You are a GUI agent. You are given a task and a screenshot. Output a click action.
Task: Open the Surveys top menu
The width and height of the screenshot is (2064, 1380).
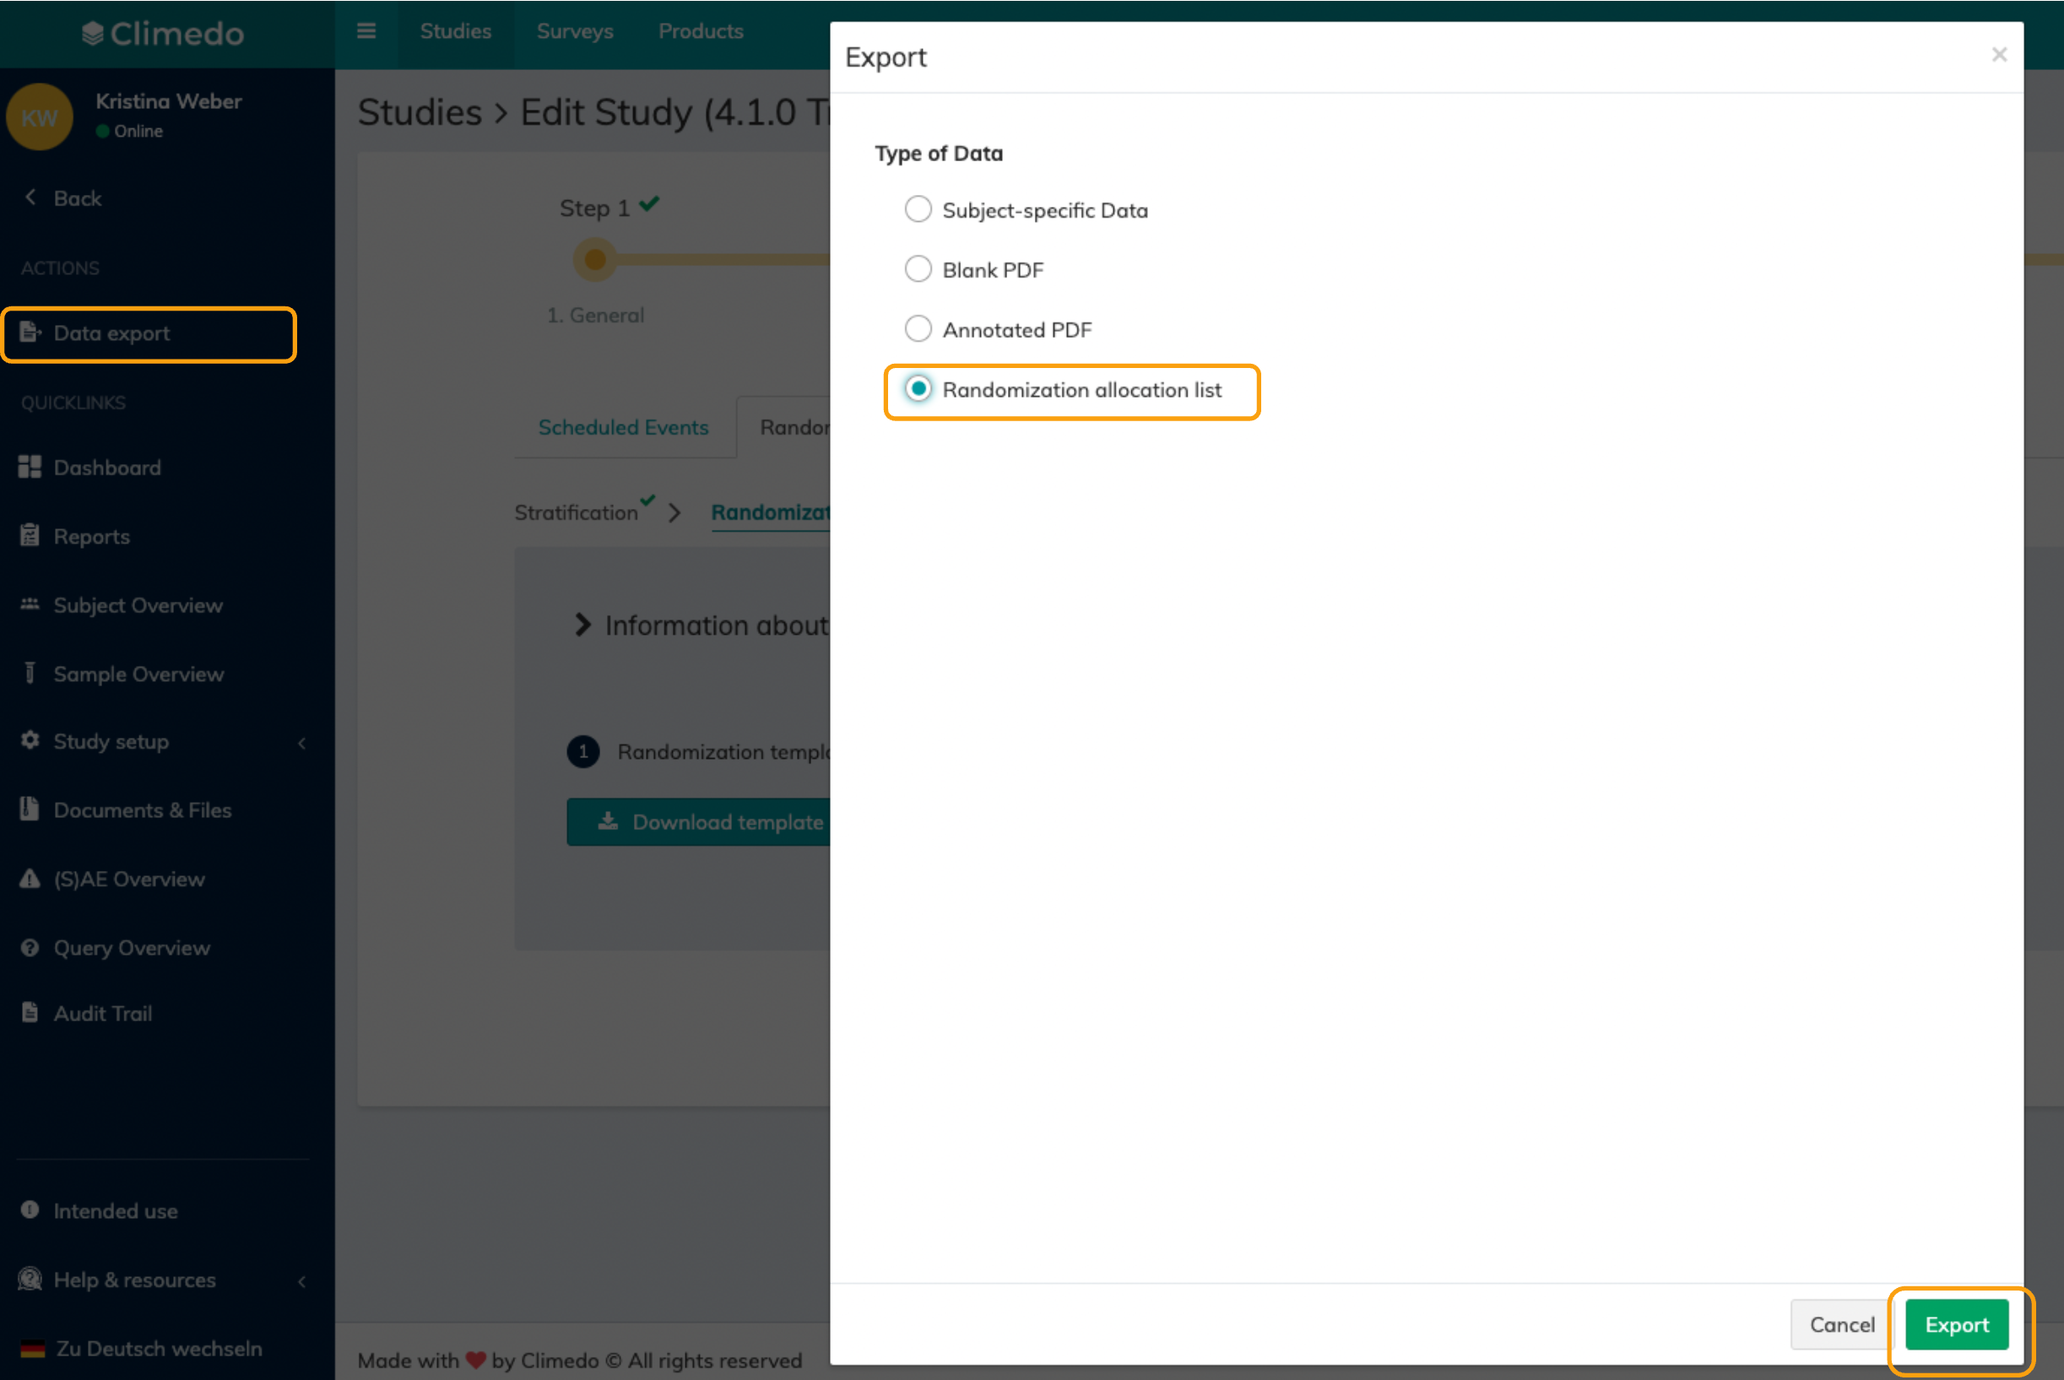pos(575,32)
